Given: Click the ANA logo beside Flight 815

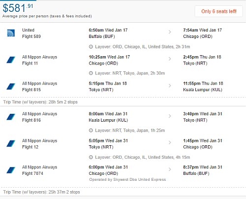Looking at the screenshot, I should point(11,87).
